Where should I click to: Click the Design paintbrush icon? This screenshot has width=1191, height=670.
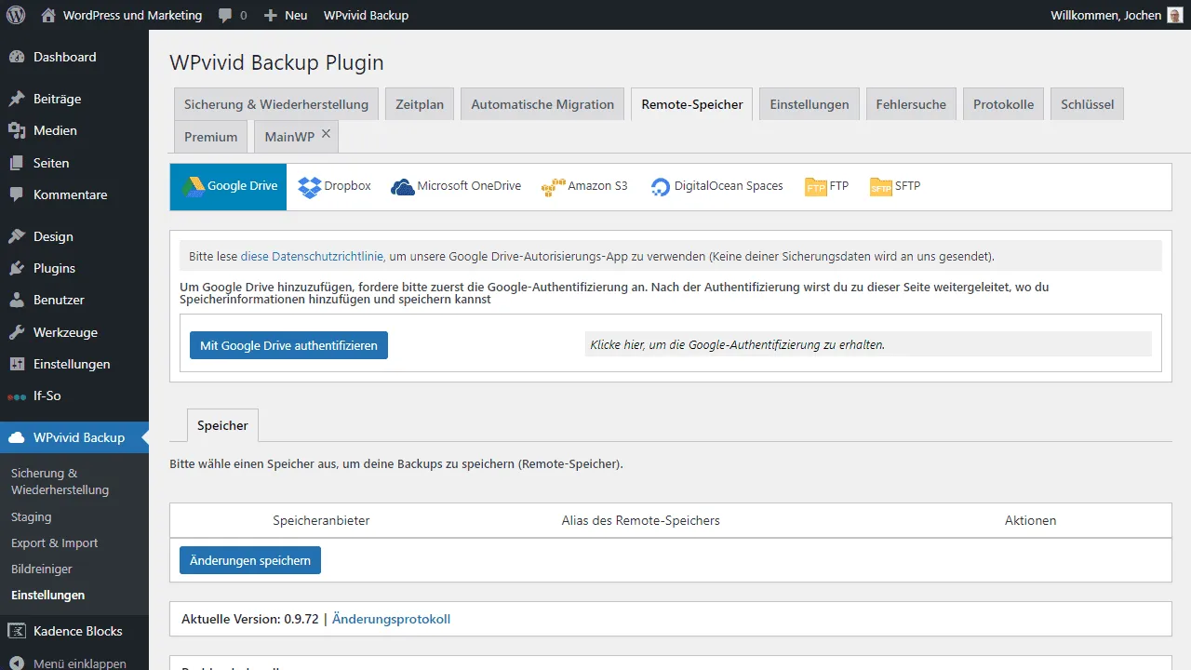point(17,236)
